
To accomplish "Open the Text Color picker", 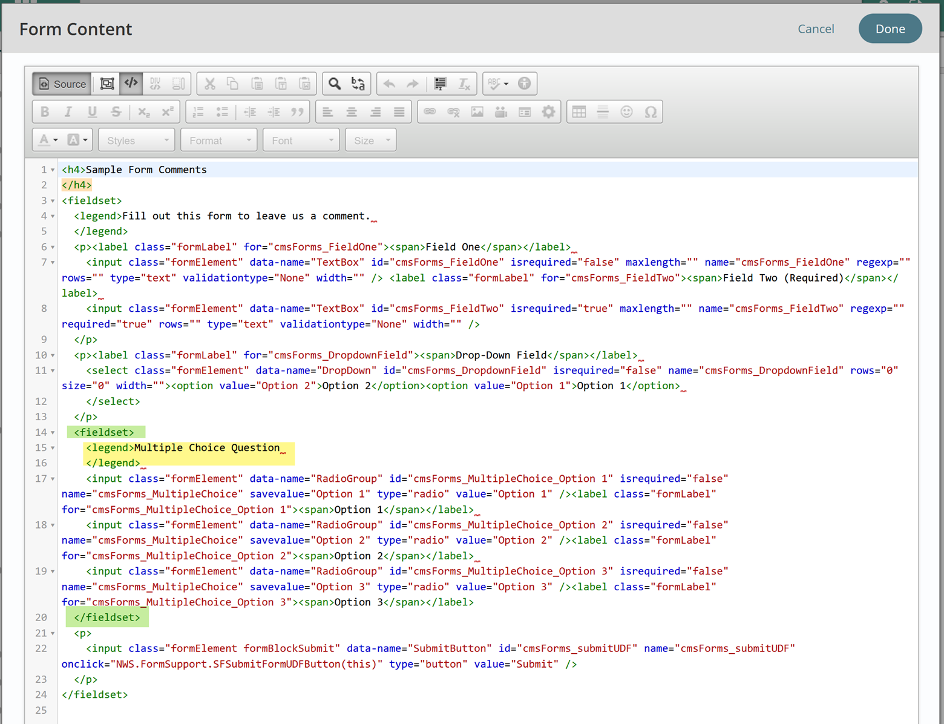I will point(48,140).
